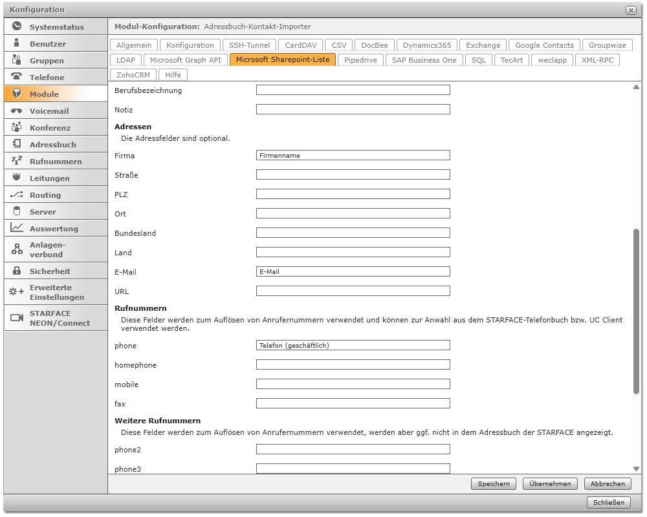Open the Adressbuch book icon
This screenshot has height=517, width=647.
tap(17, 144)
